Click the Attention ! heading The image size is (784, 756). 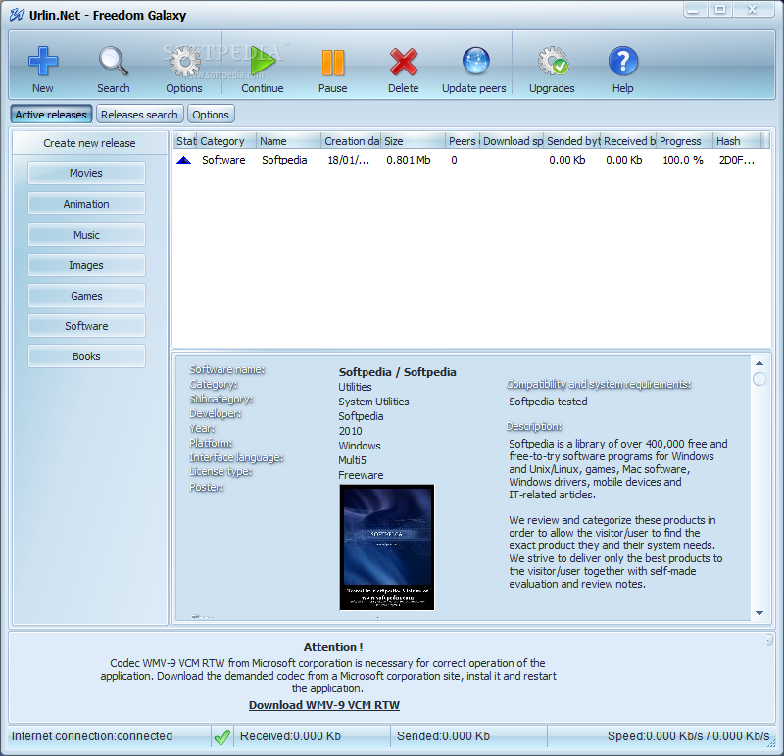pyautogui.click(x=333, y=647)
